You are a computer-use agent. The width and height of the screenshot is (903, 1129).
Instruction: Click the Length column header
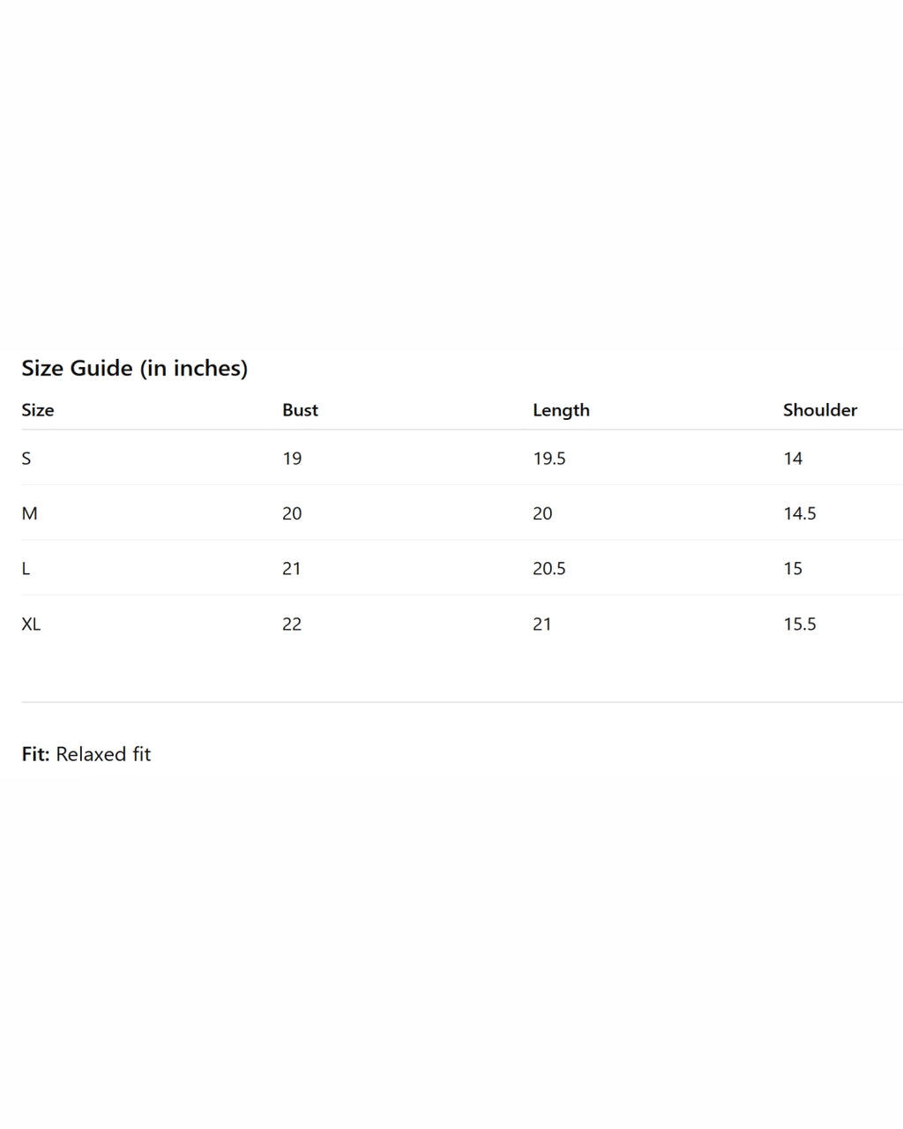point(561,410)
